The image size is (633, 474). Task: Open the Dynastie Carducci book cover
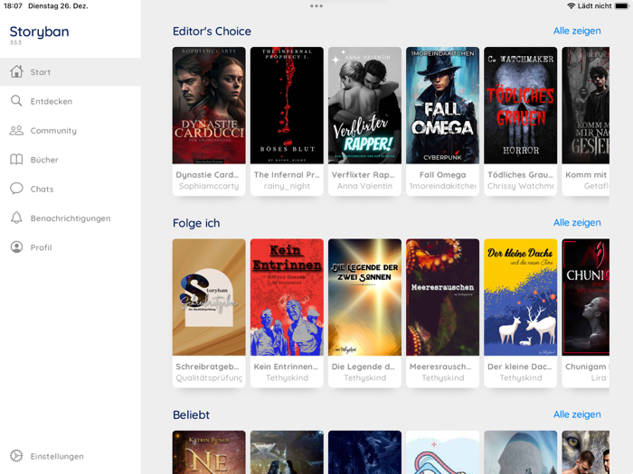[209, 106]
